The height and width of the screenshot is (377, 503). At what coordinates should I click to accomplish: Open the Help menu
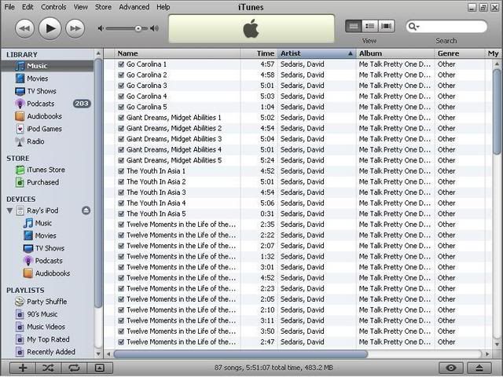163,7
